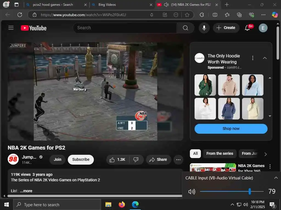This screenshot has width=281, height=210.
Task: Share the video
Action: click(158, 159)
